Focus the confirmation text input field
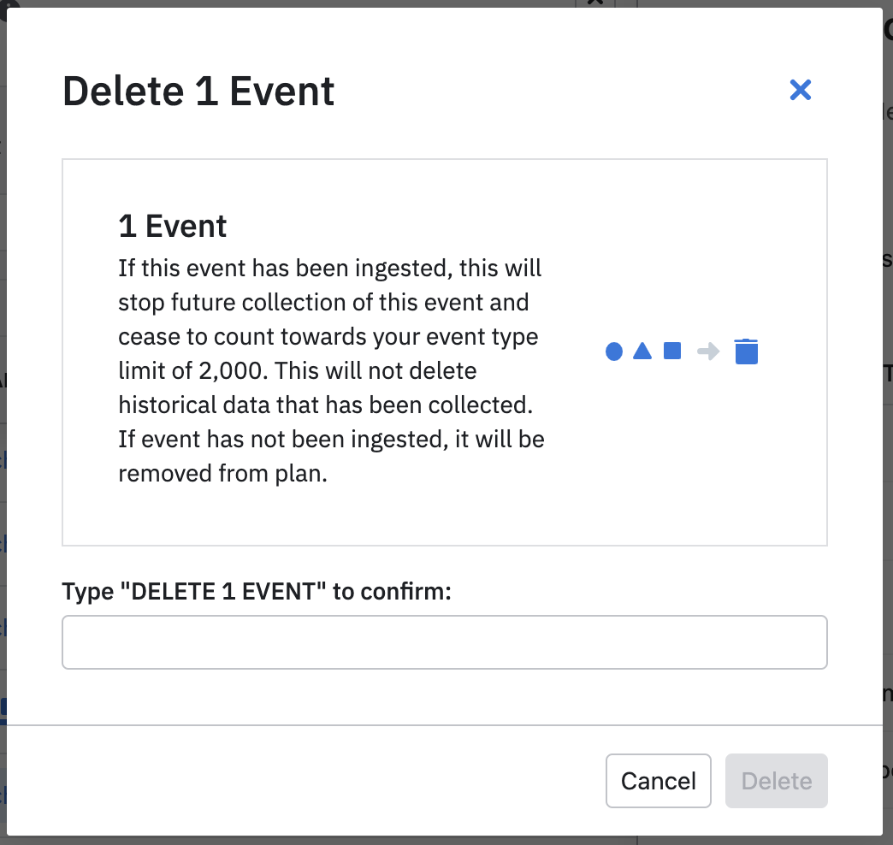Viewport: 893px width, 845px height. pyautogui.click(x=445, y=642)
